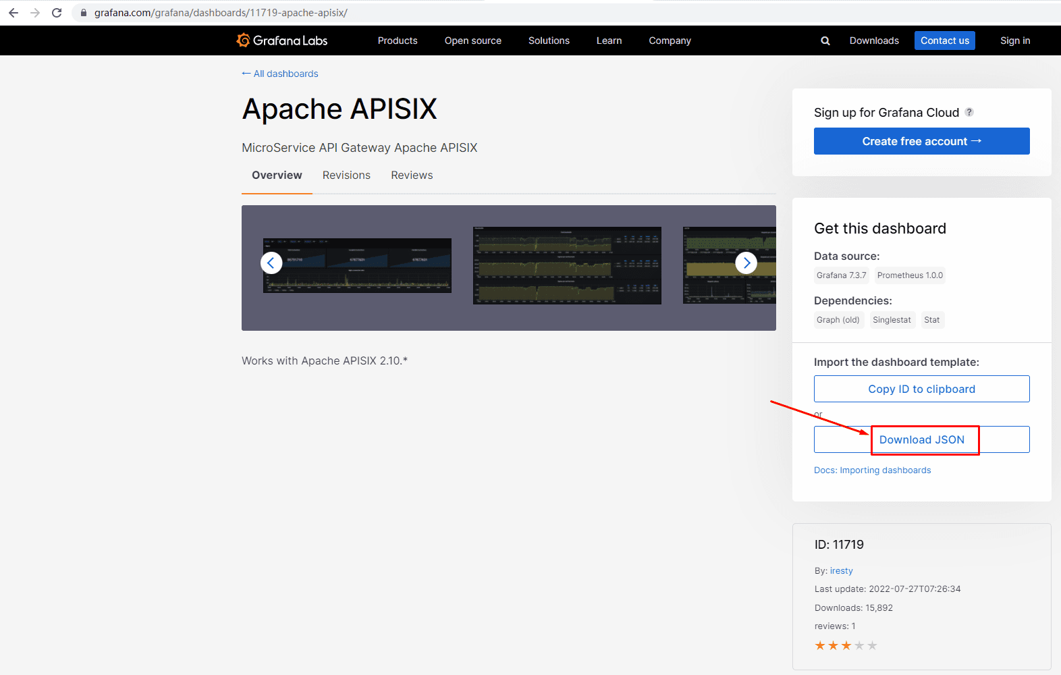Screen dimensions: 1061x675
Task: Show previous screenshot with left carousel arrow
Action: (271, 263)
